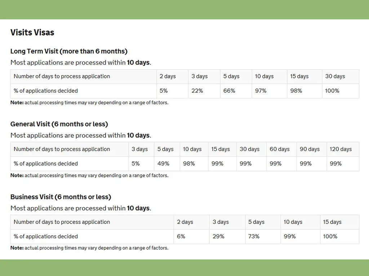
Task: Click the 100% cell in Business Visit table
Action: tap(330, 236)
